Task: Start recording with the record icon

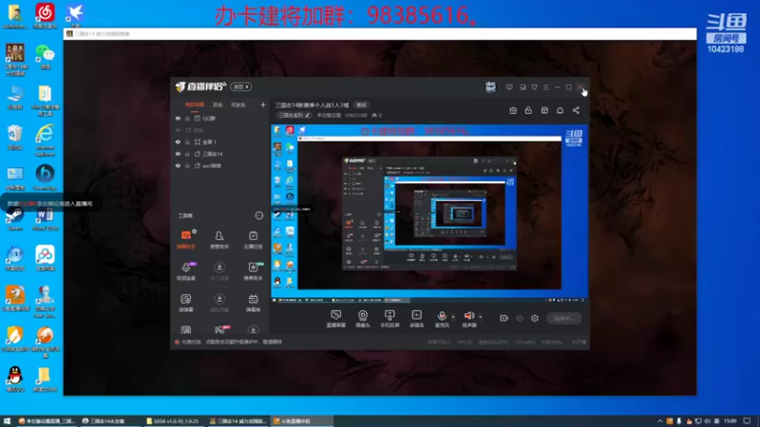Action: (503, 318)
